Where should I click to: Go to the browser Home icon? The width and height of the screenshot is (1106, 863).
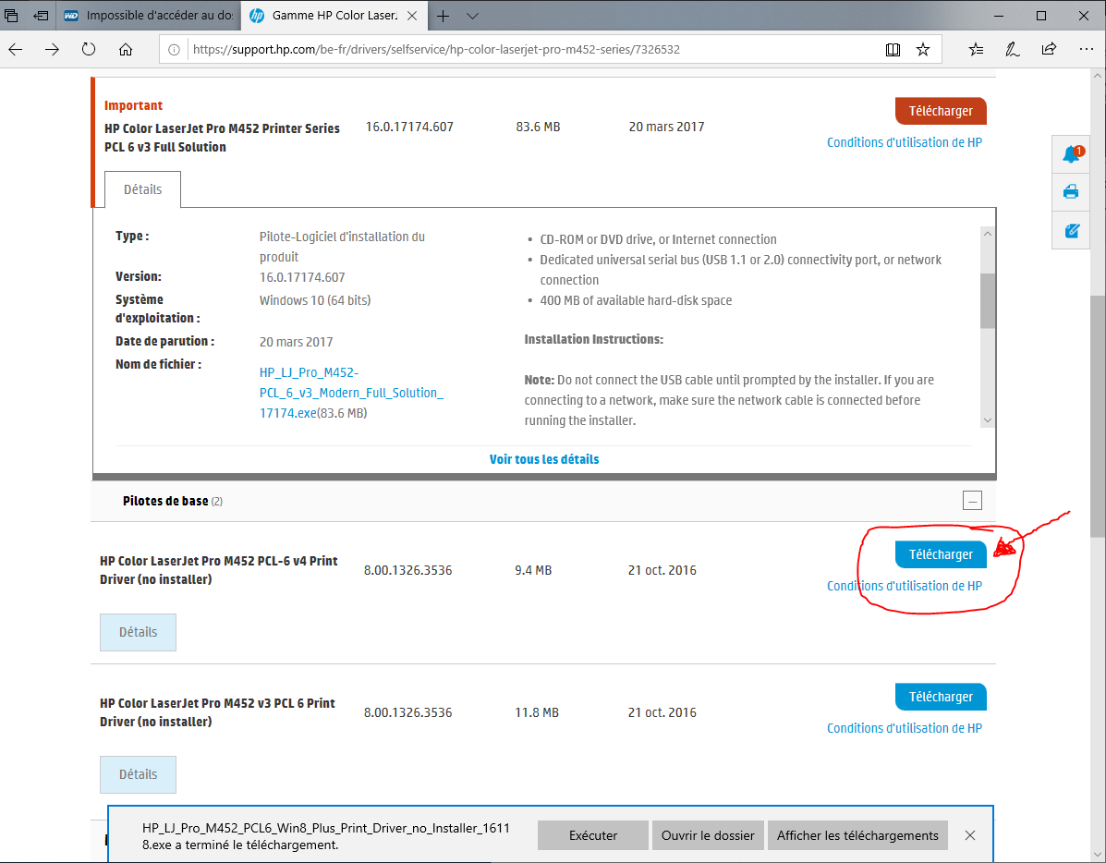click(x=126, y=49)
